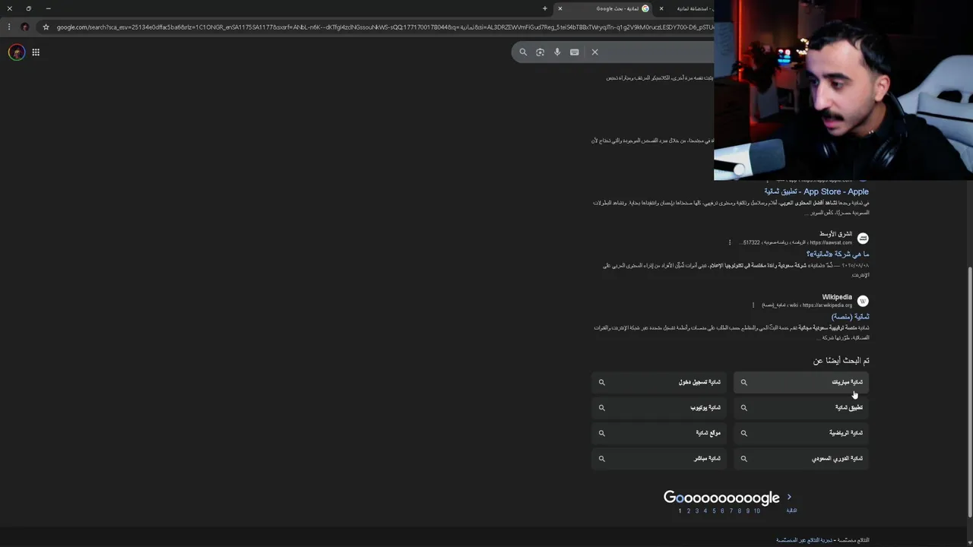Screen dimensions: 973x547
Task: Open more options for the aawsat.com result
Action: [x=730, y=242]
